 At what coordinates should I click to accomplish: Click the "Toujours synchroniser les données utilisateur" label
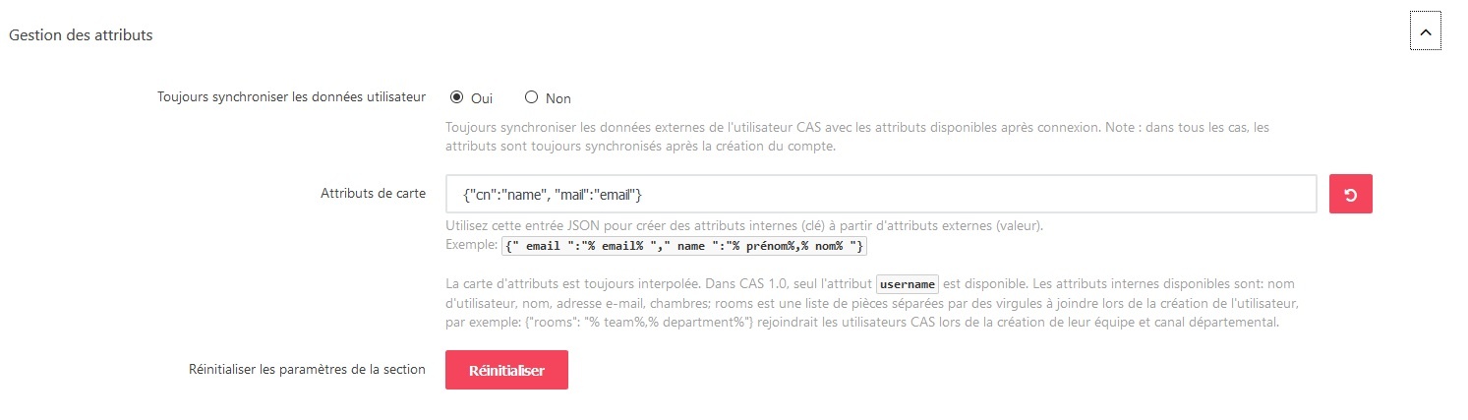291,97
